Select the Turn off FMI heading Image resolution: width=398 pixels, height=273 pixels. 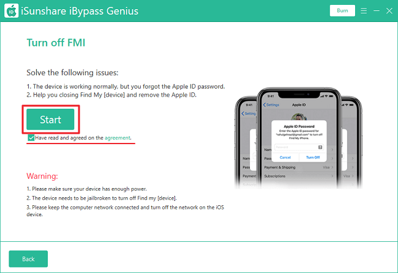coord(56,43)
